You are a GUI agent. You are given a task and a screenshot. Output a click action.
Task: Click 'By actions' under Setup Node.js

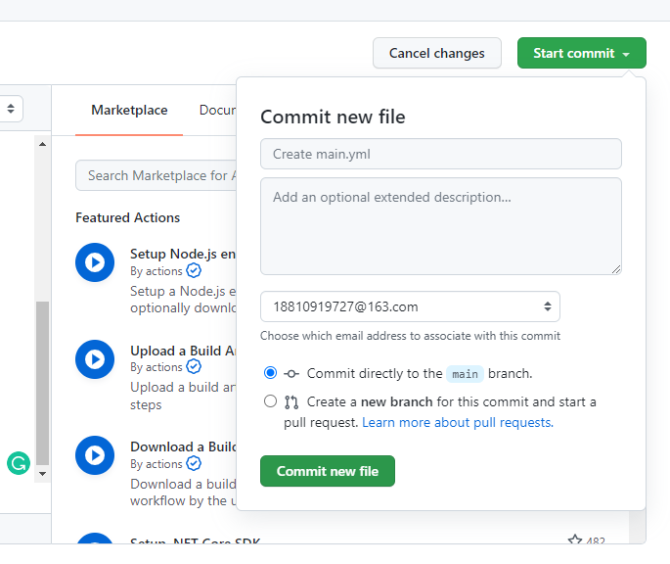pos(156,271)
